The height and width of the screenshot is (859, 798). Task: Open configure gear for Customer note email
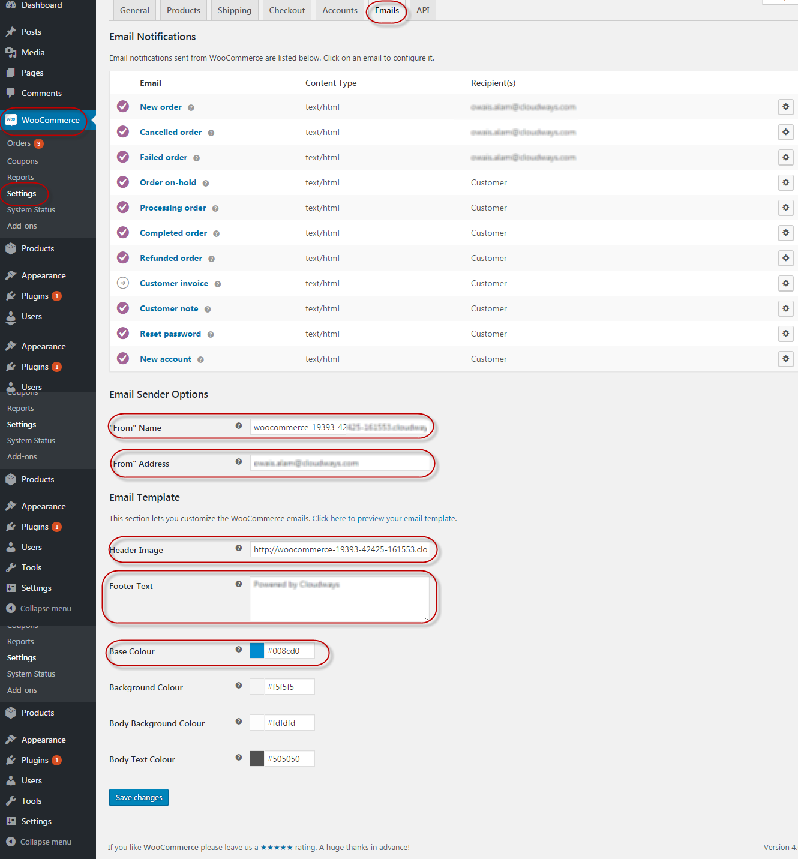tap(785, 308)
